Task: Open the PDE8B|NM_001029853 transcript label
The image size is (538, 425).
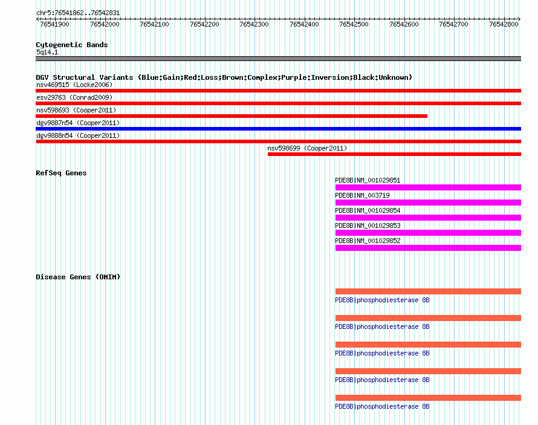Action: [x=368, y=225]
